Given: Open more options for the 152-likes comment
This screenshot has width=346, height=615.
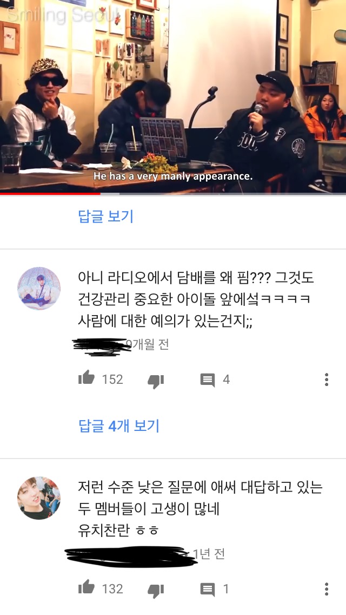Looking at the screenshot, I should coord(327,380).
